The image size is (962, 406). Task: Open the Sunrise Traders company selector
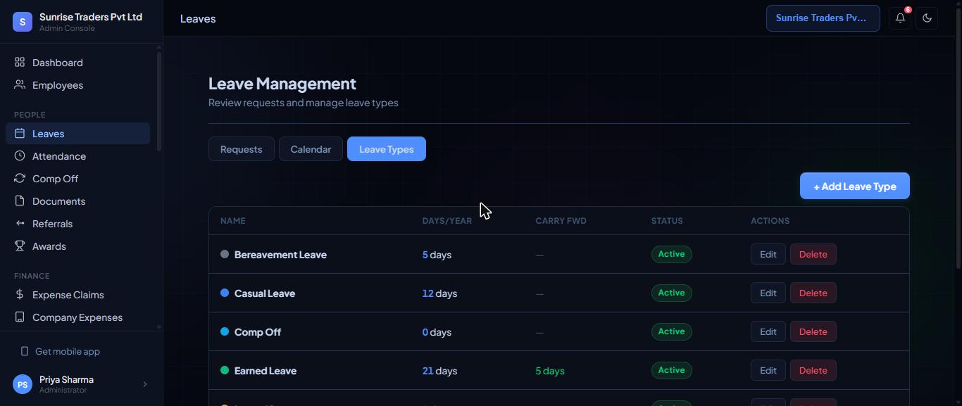click(823, 18)
